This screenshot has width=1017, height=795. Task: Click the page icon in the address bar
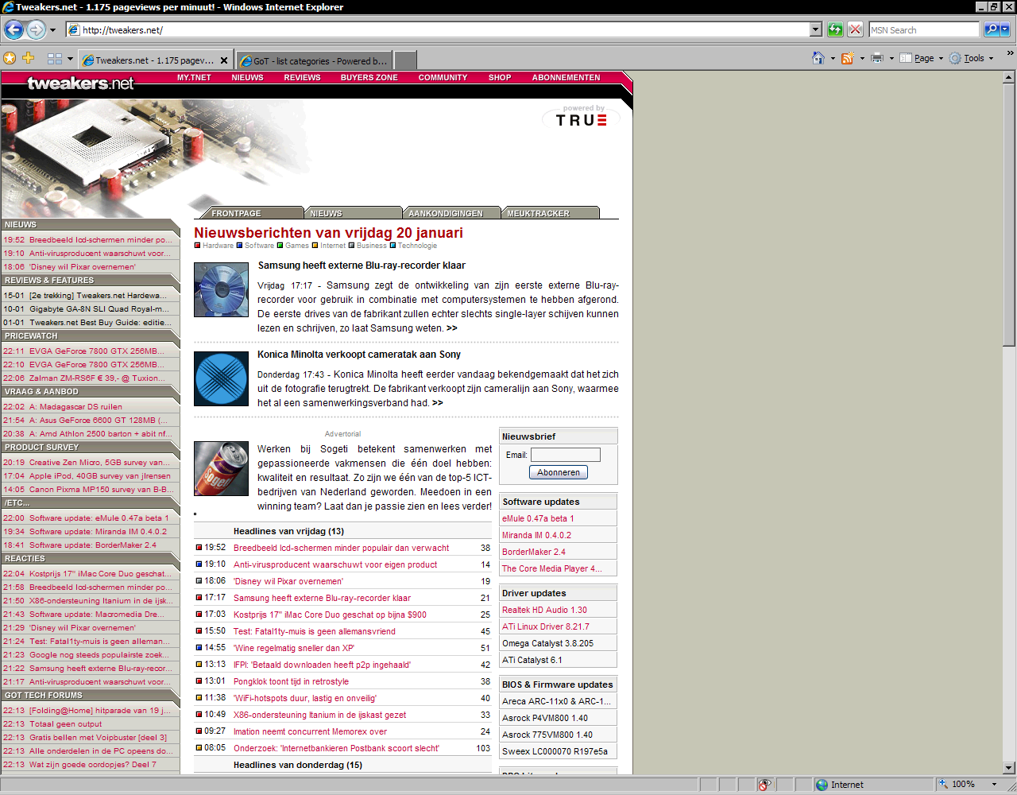coord(74,30)
